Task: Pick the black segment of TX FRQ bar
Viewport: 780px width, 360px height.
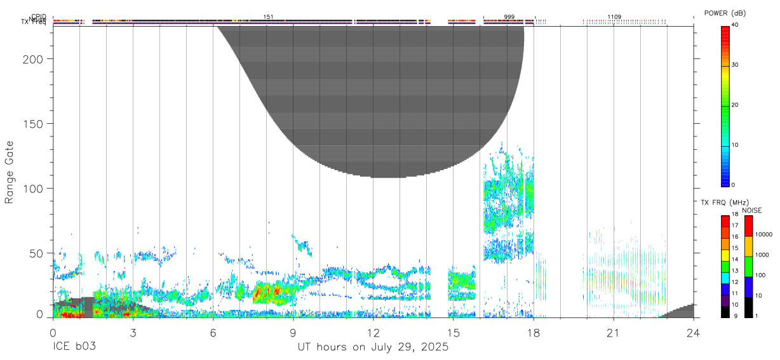Action: click(725, 310)
